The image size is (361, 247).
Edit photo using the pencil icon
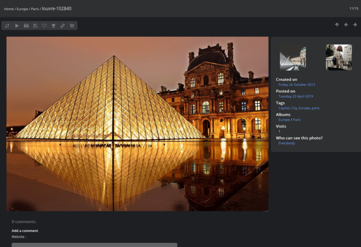pyautogui.click(x=62, y=26)
